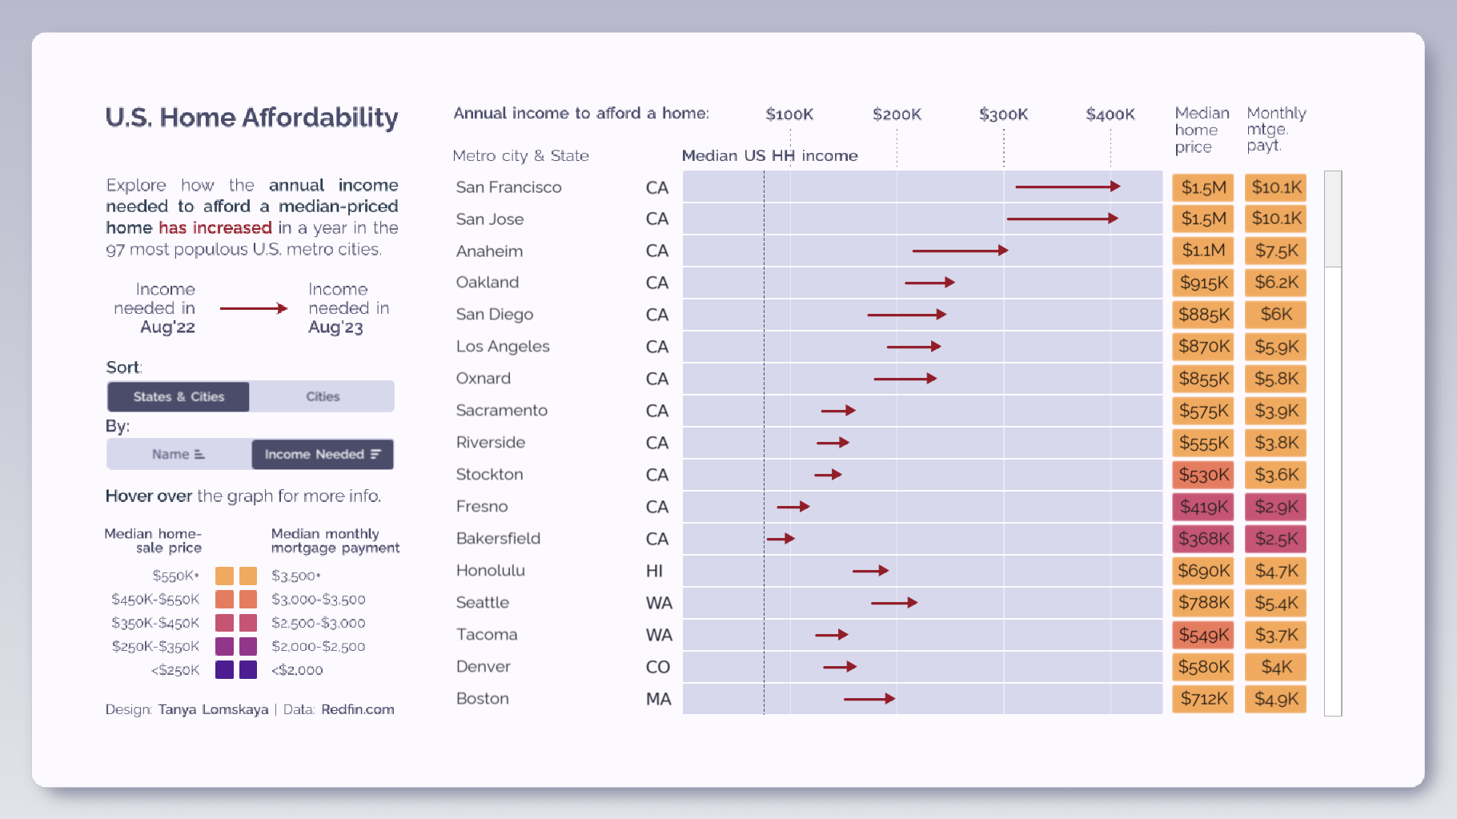This screenshot has width=1457, height=819.
Task: Open the Redfin.com data source link
Action: click(x=358, y=709)
